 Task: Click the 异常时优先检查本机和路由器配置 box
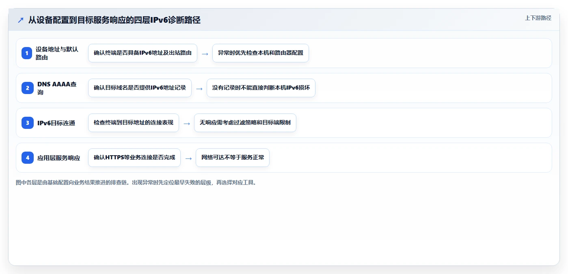coord(261,53)
